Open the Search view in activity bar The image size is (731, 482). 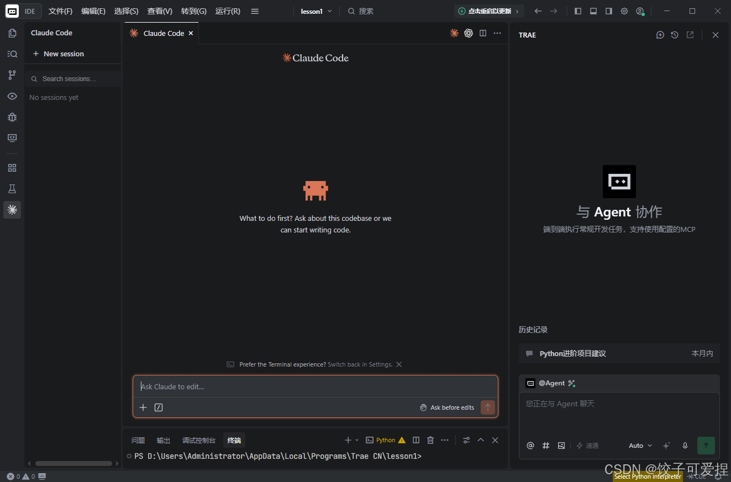pos(12,54)
